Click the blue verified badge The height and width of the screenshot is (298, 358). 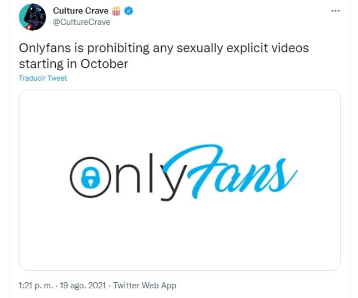[129, 11]
